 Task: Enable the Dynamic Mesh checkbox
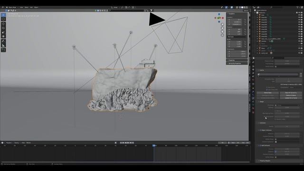275,119
